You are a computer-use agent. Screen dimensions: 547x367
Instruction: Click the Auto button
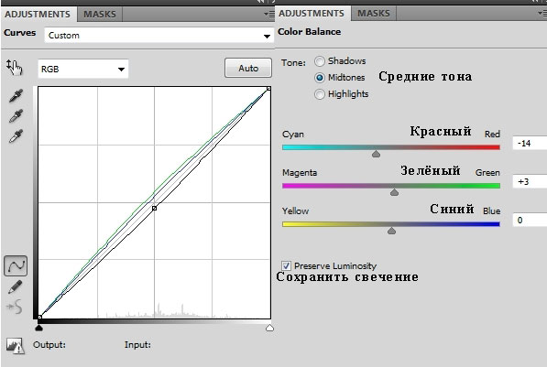[x=248, y=68]
